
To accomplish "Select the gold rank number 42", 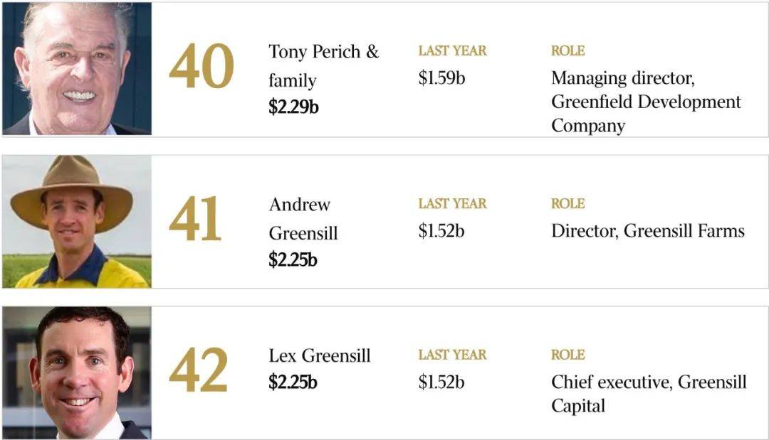I will click(x=198, y=370).
